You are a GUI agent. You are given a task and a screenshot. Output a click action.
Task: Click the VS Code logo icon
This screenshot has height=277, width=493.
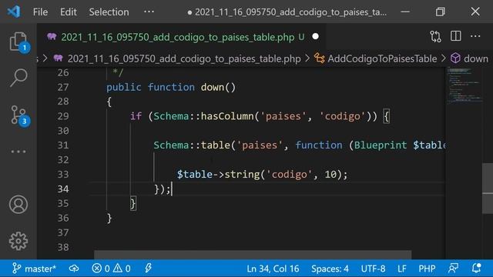click(14, 12)
